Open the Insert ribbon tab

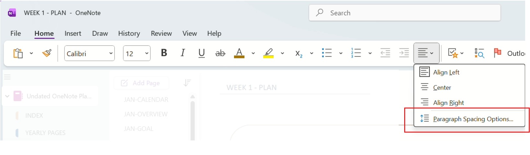coord(73,34)
